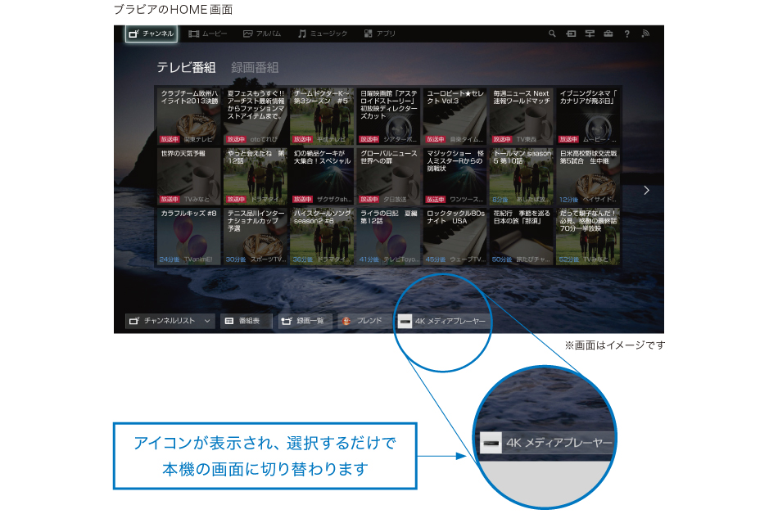Select the カラフルキッズ #8 program thumbnail
Viewport: 778px width, 514px height.
click(189, 237)
